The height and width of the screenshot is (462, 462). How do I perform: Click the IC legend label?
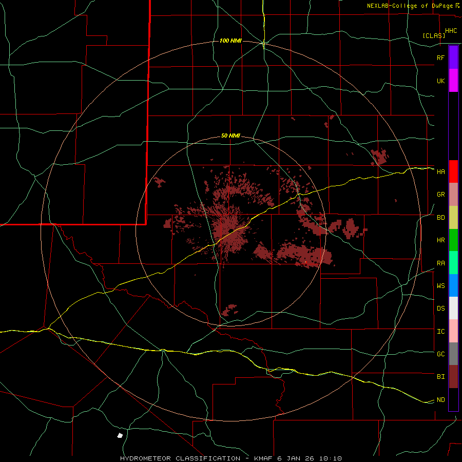coord(440,332)
